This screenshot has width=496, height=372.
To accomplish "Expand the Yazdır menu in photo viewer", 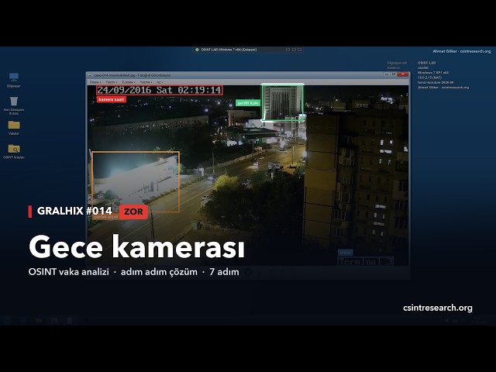I will 112,82.
